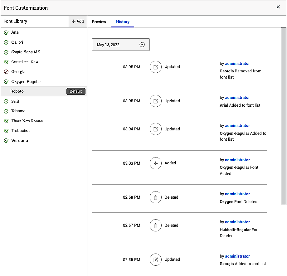Toggle the enabled check next to Calibri
Screen dimensions: 287x276
point(6,42)
